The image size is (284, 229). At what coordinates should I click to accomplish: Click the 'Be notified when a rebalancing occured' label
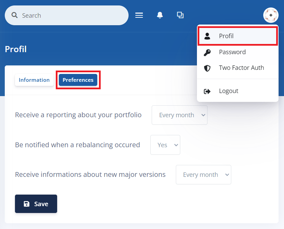tap(78, 145)
